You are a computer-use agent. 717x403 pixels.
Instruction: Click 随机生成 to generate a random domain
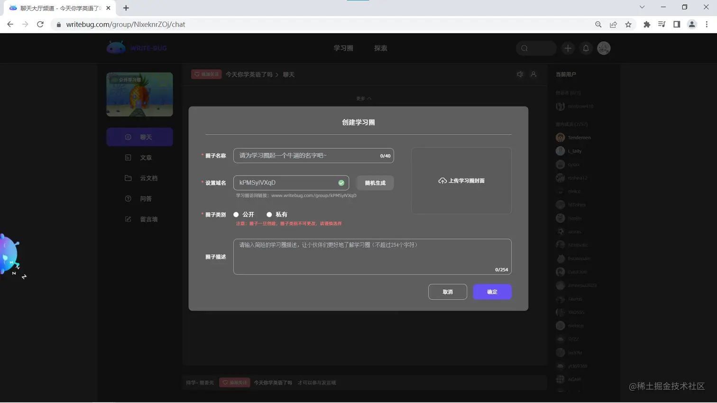tap(374, 183)
